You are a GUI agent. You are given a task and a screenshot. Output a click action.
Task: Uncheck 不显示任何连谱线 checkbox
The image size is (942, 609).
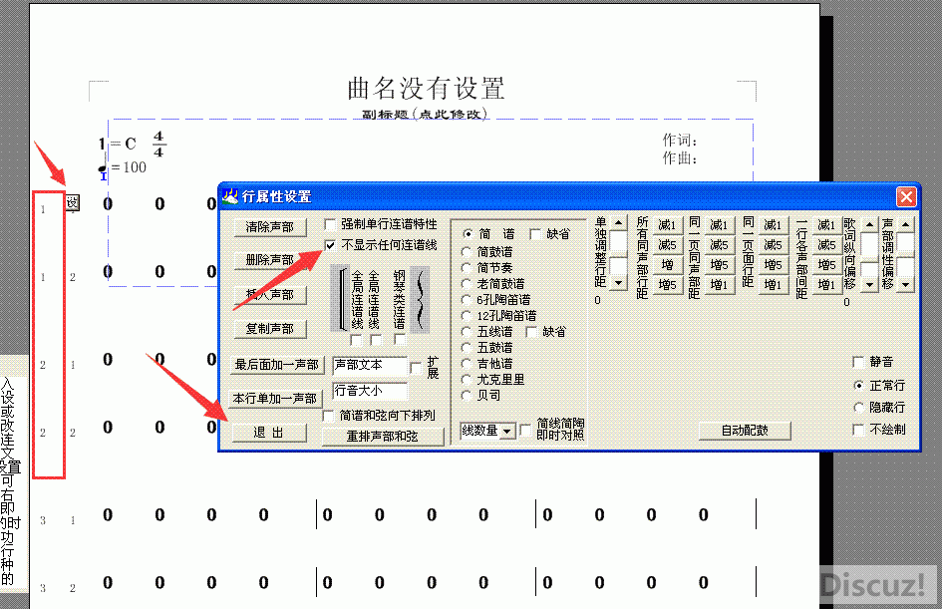click(329, 245)
